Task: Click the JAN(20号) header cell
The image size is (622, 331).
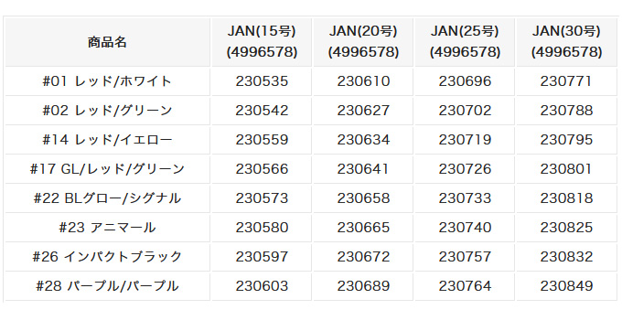Action: [363, 42]
